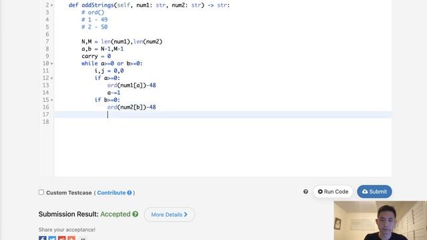The image size is (427, 240).
Task: Click line number 6 in the gutter
Action: pyautogui.click(x=47, y=34)
